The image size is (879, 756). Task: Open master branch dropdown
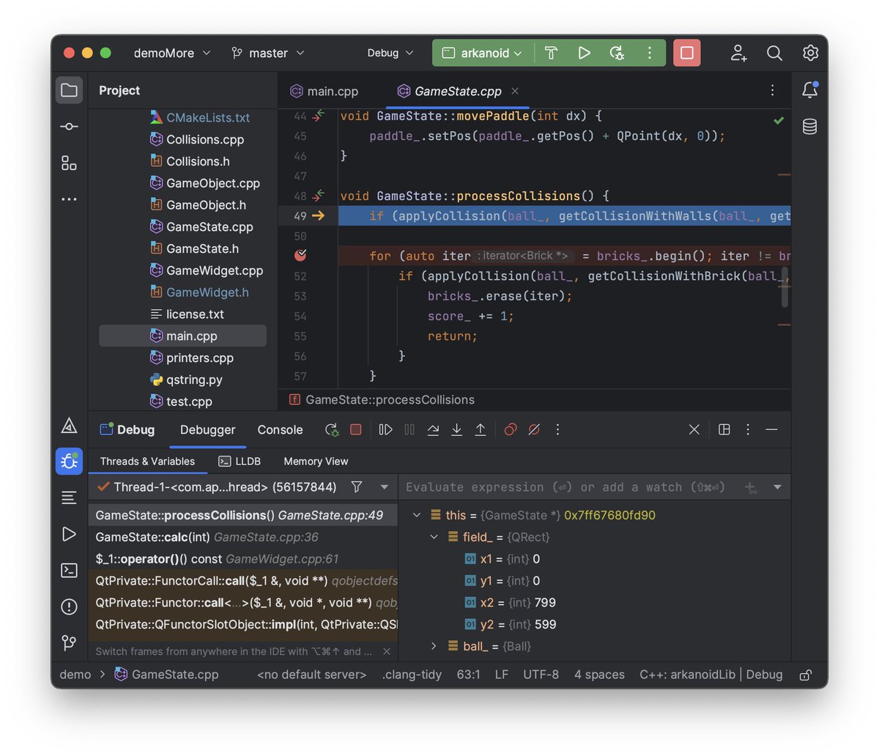267,53
